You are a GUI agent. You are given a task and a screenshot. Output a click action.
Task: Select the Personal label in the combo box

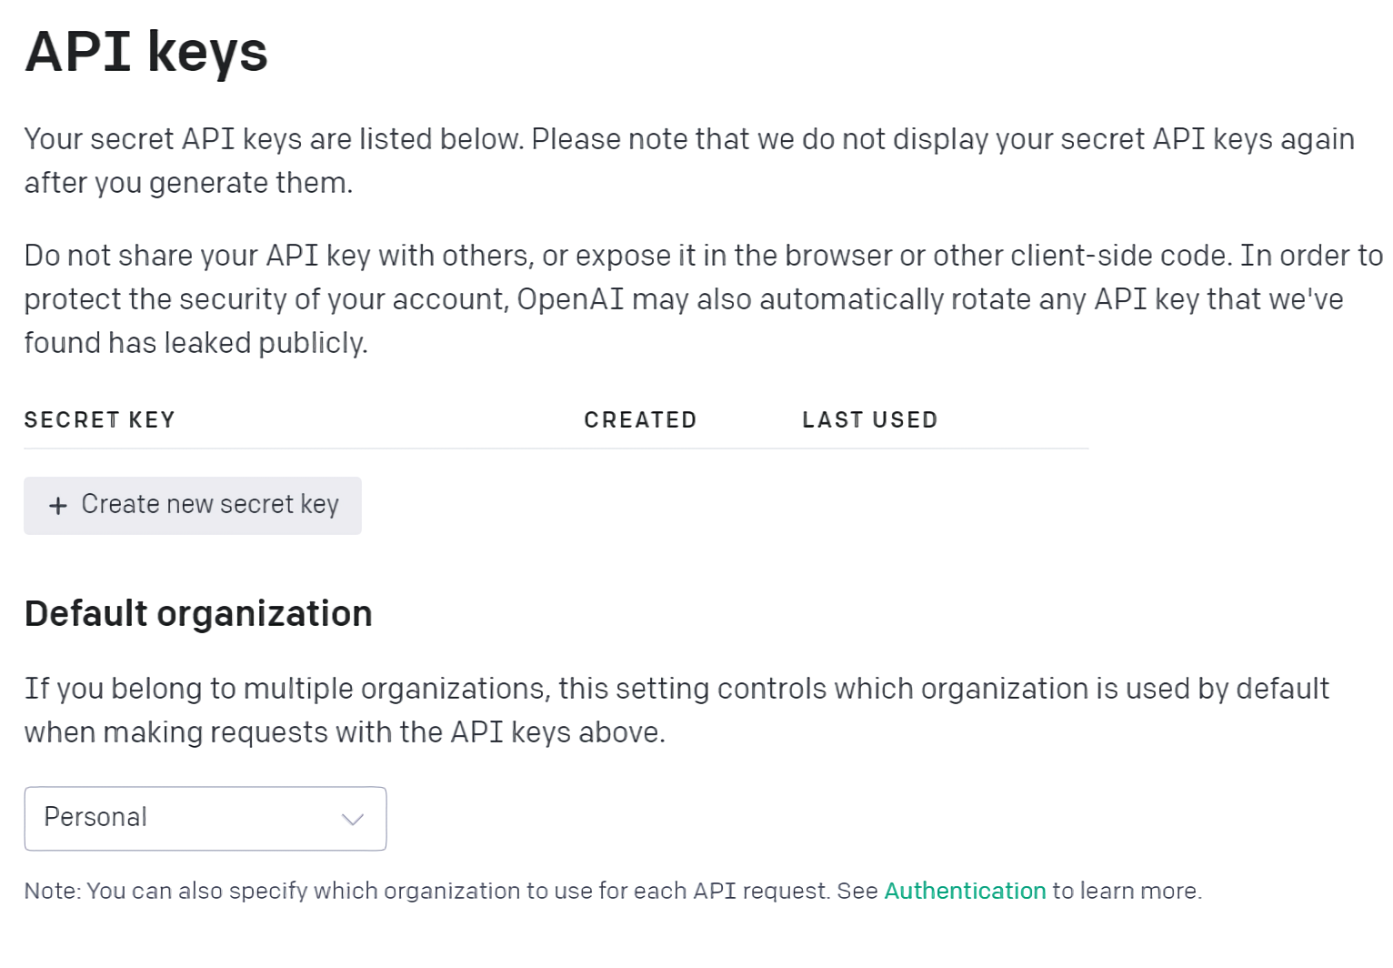click(95, 817)
